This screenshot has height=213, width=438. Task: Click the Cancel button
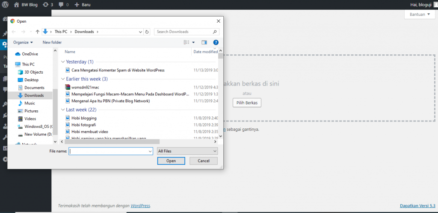(203, 161)
